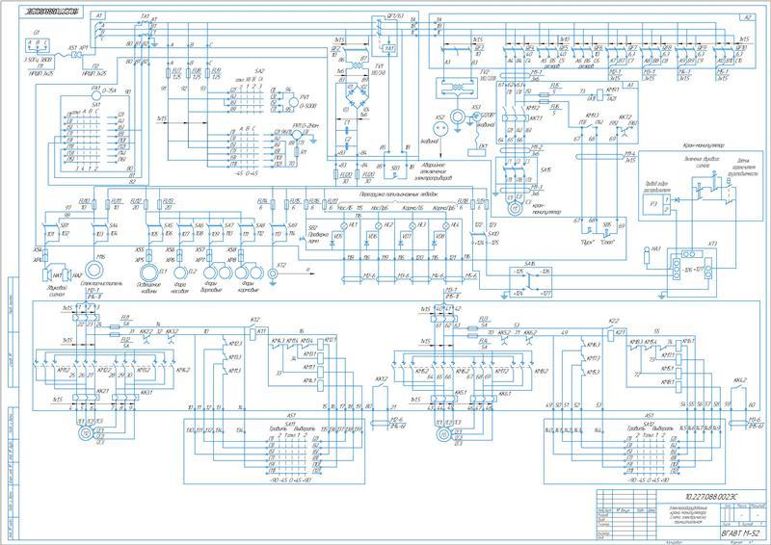Click the M11 crane-manipulator motor symbol

[515, 208]
